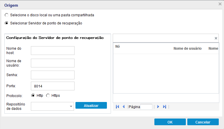Sort by the Nó column header
This screenshot has height=129, width=224.
coord(118,46)
